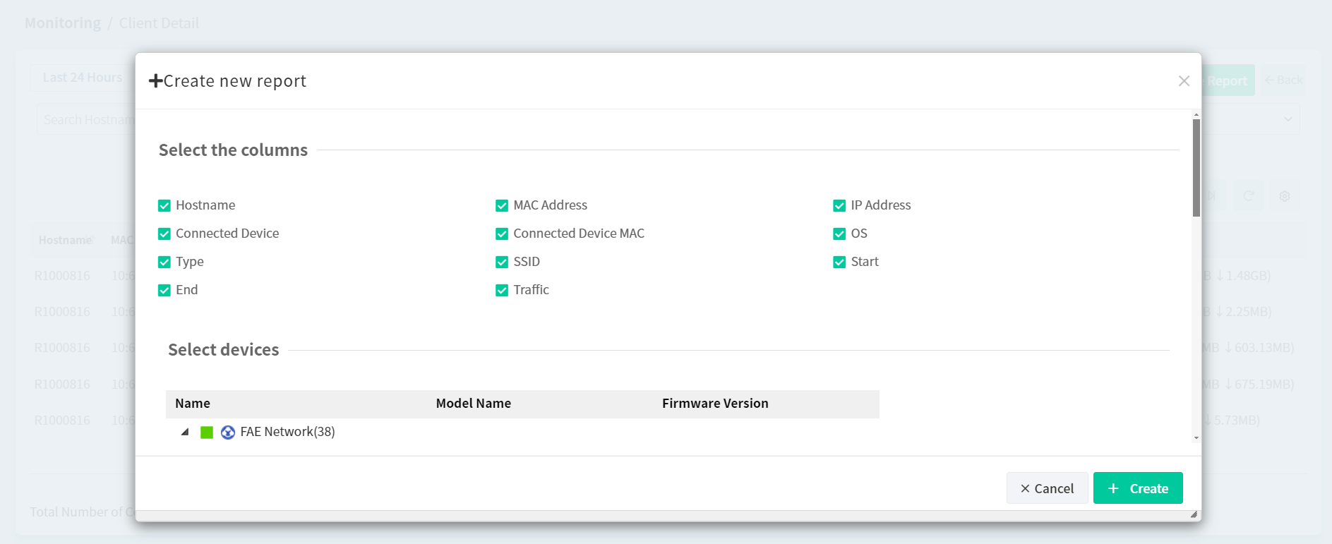The height and width of the screenshot is (544, 1332).
Task: Click the dialog resize grip corner
Action: [1194, 514]
